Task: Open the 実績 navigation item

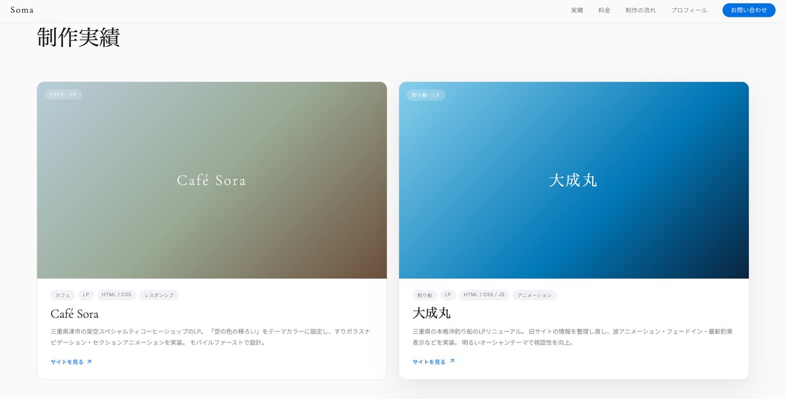Action: (577, 10)
